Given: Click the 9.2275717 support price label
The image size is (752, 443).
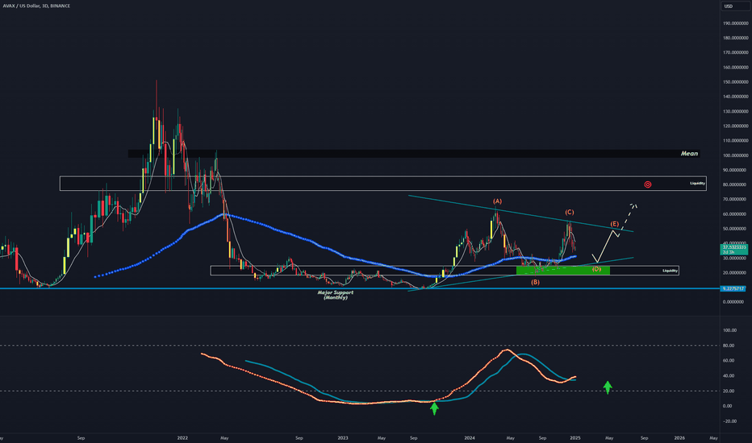Looking at the screenshot, I should [x=734, y=288].
